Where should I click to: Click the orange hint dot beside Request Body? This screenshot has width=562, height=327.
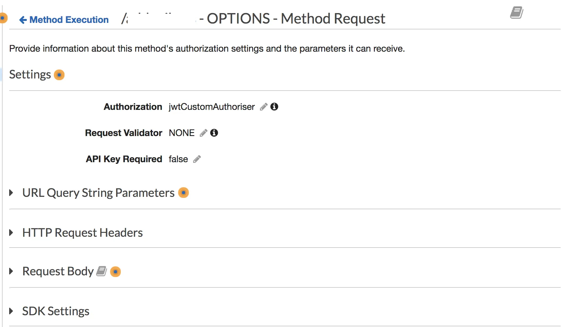tap(115, 272)
